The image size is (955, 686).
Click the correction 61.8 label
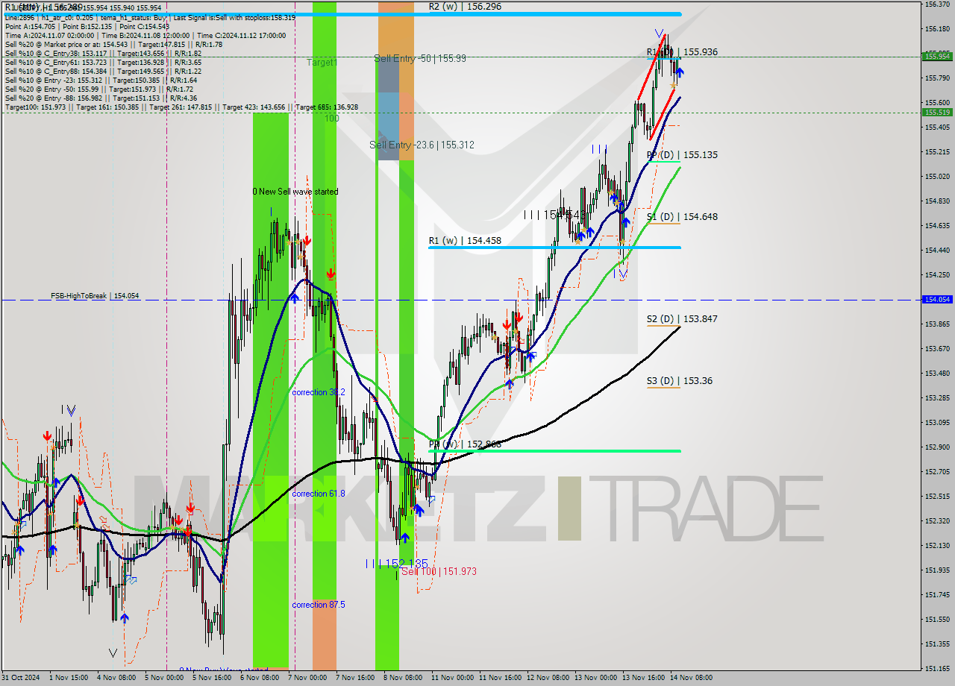pos(319,494)
